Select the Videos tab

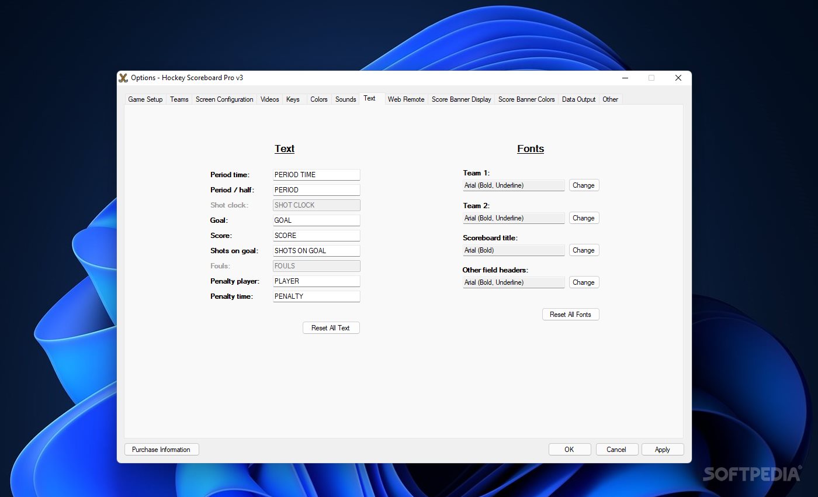270,99
